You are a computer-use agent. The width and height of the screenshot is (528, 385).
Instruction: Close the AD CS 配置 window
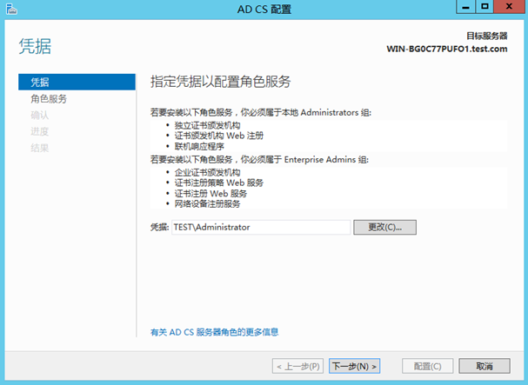pyautogui.click(x=509, y=6)
